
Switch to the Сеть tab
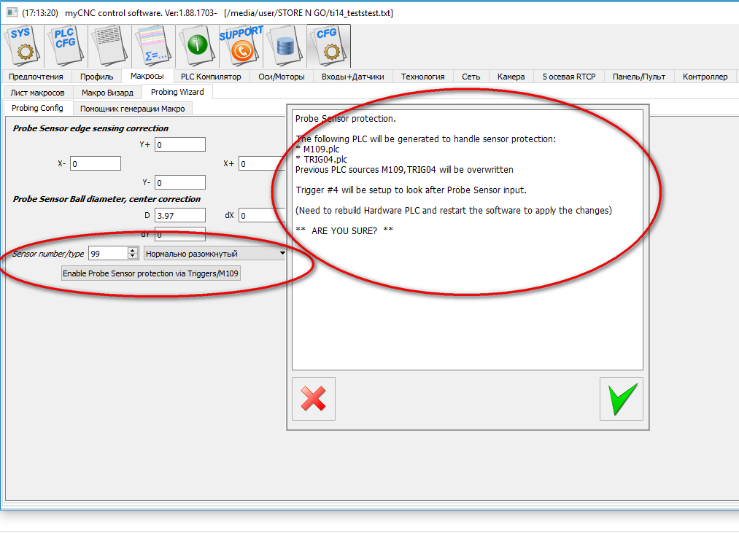tap(471, 77)
